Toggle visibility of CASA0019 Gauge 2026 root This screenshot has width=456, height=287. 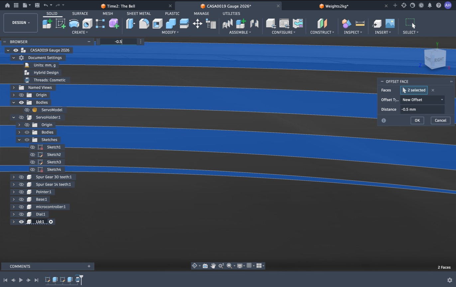coord(16,50)
